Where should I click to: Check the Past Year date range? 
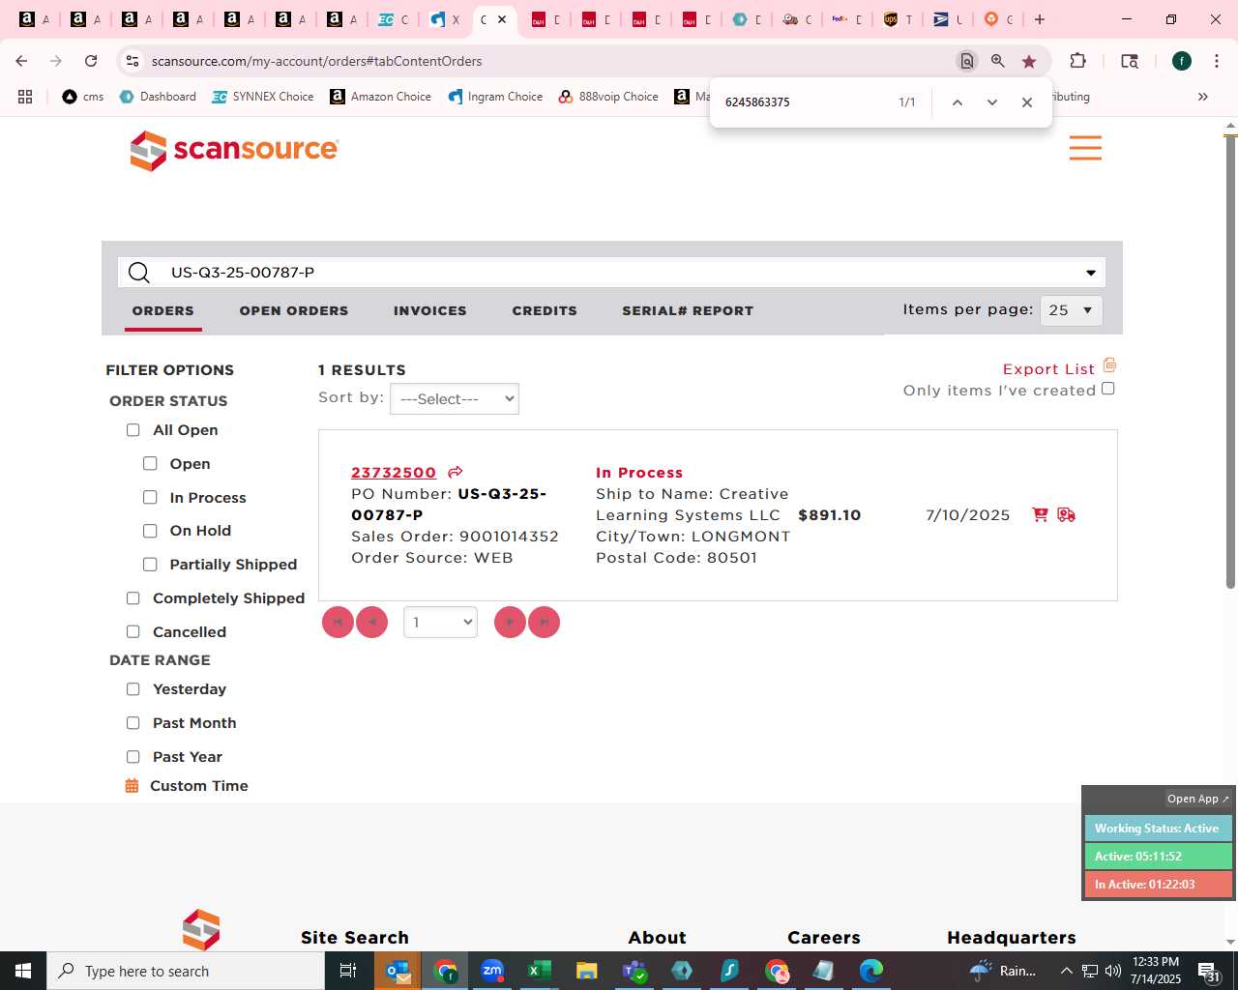pos(133,757)
